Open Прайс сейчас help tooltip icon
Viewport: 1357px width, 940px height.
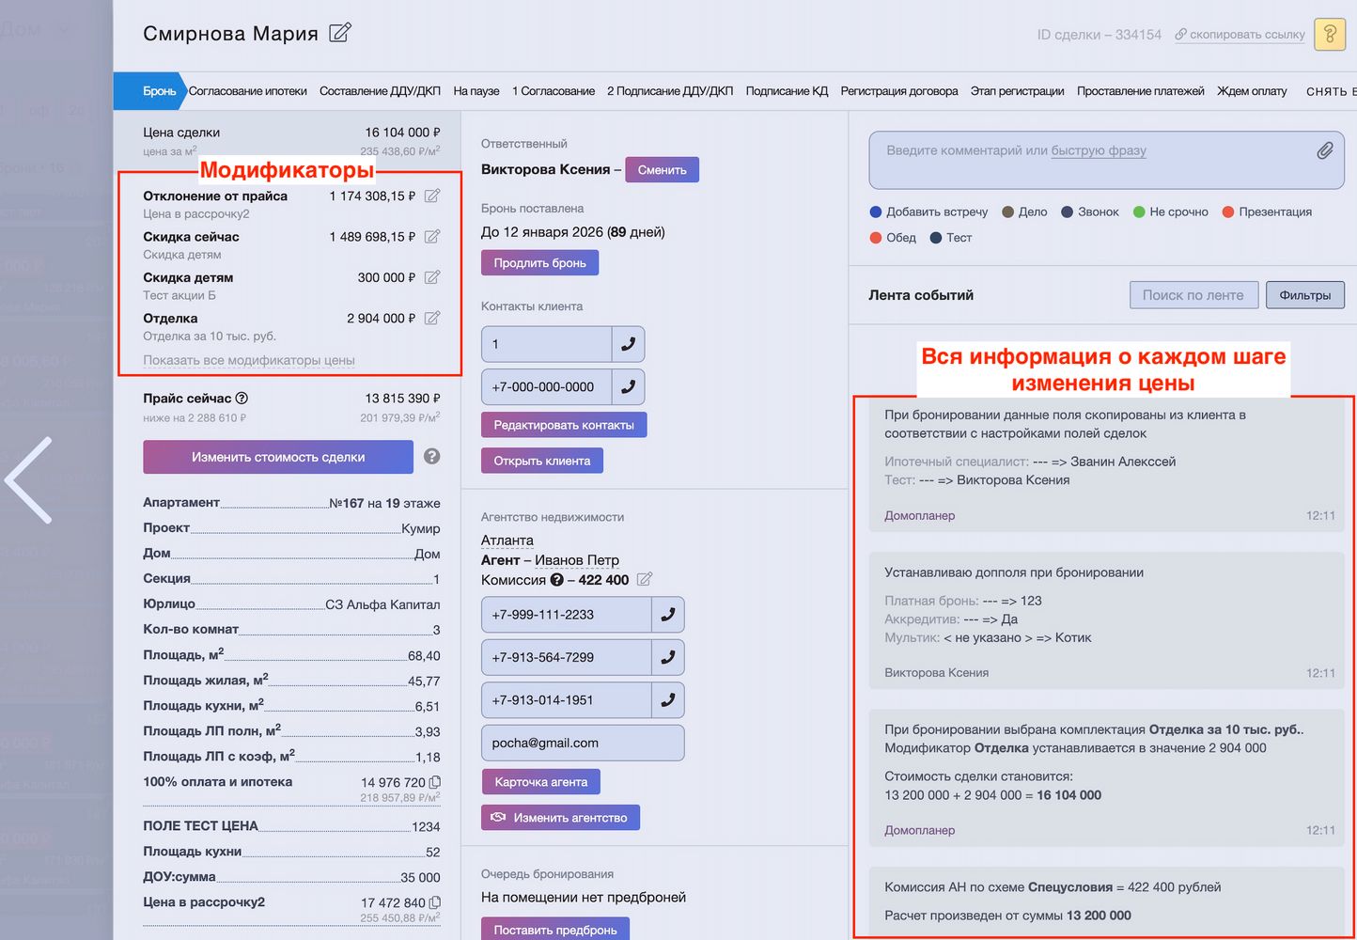242,398
